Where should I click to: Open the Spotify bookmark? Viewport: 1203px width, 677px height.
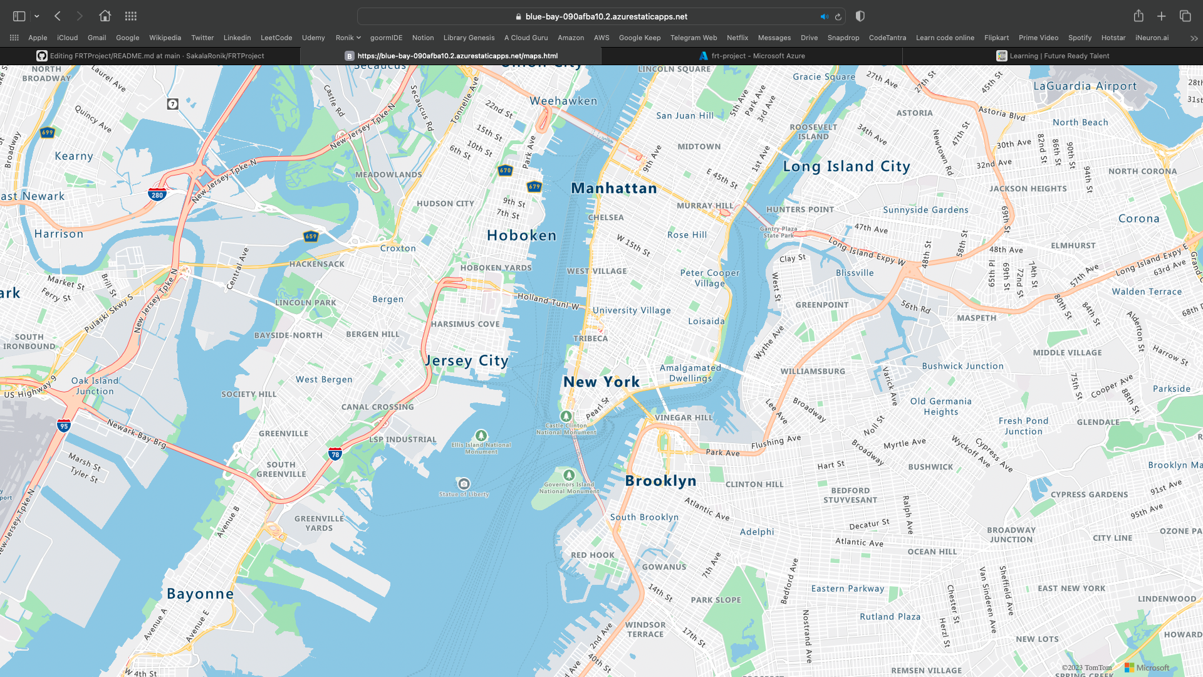coord(1080,38)
